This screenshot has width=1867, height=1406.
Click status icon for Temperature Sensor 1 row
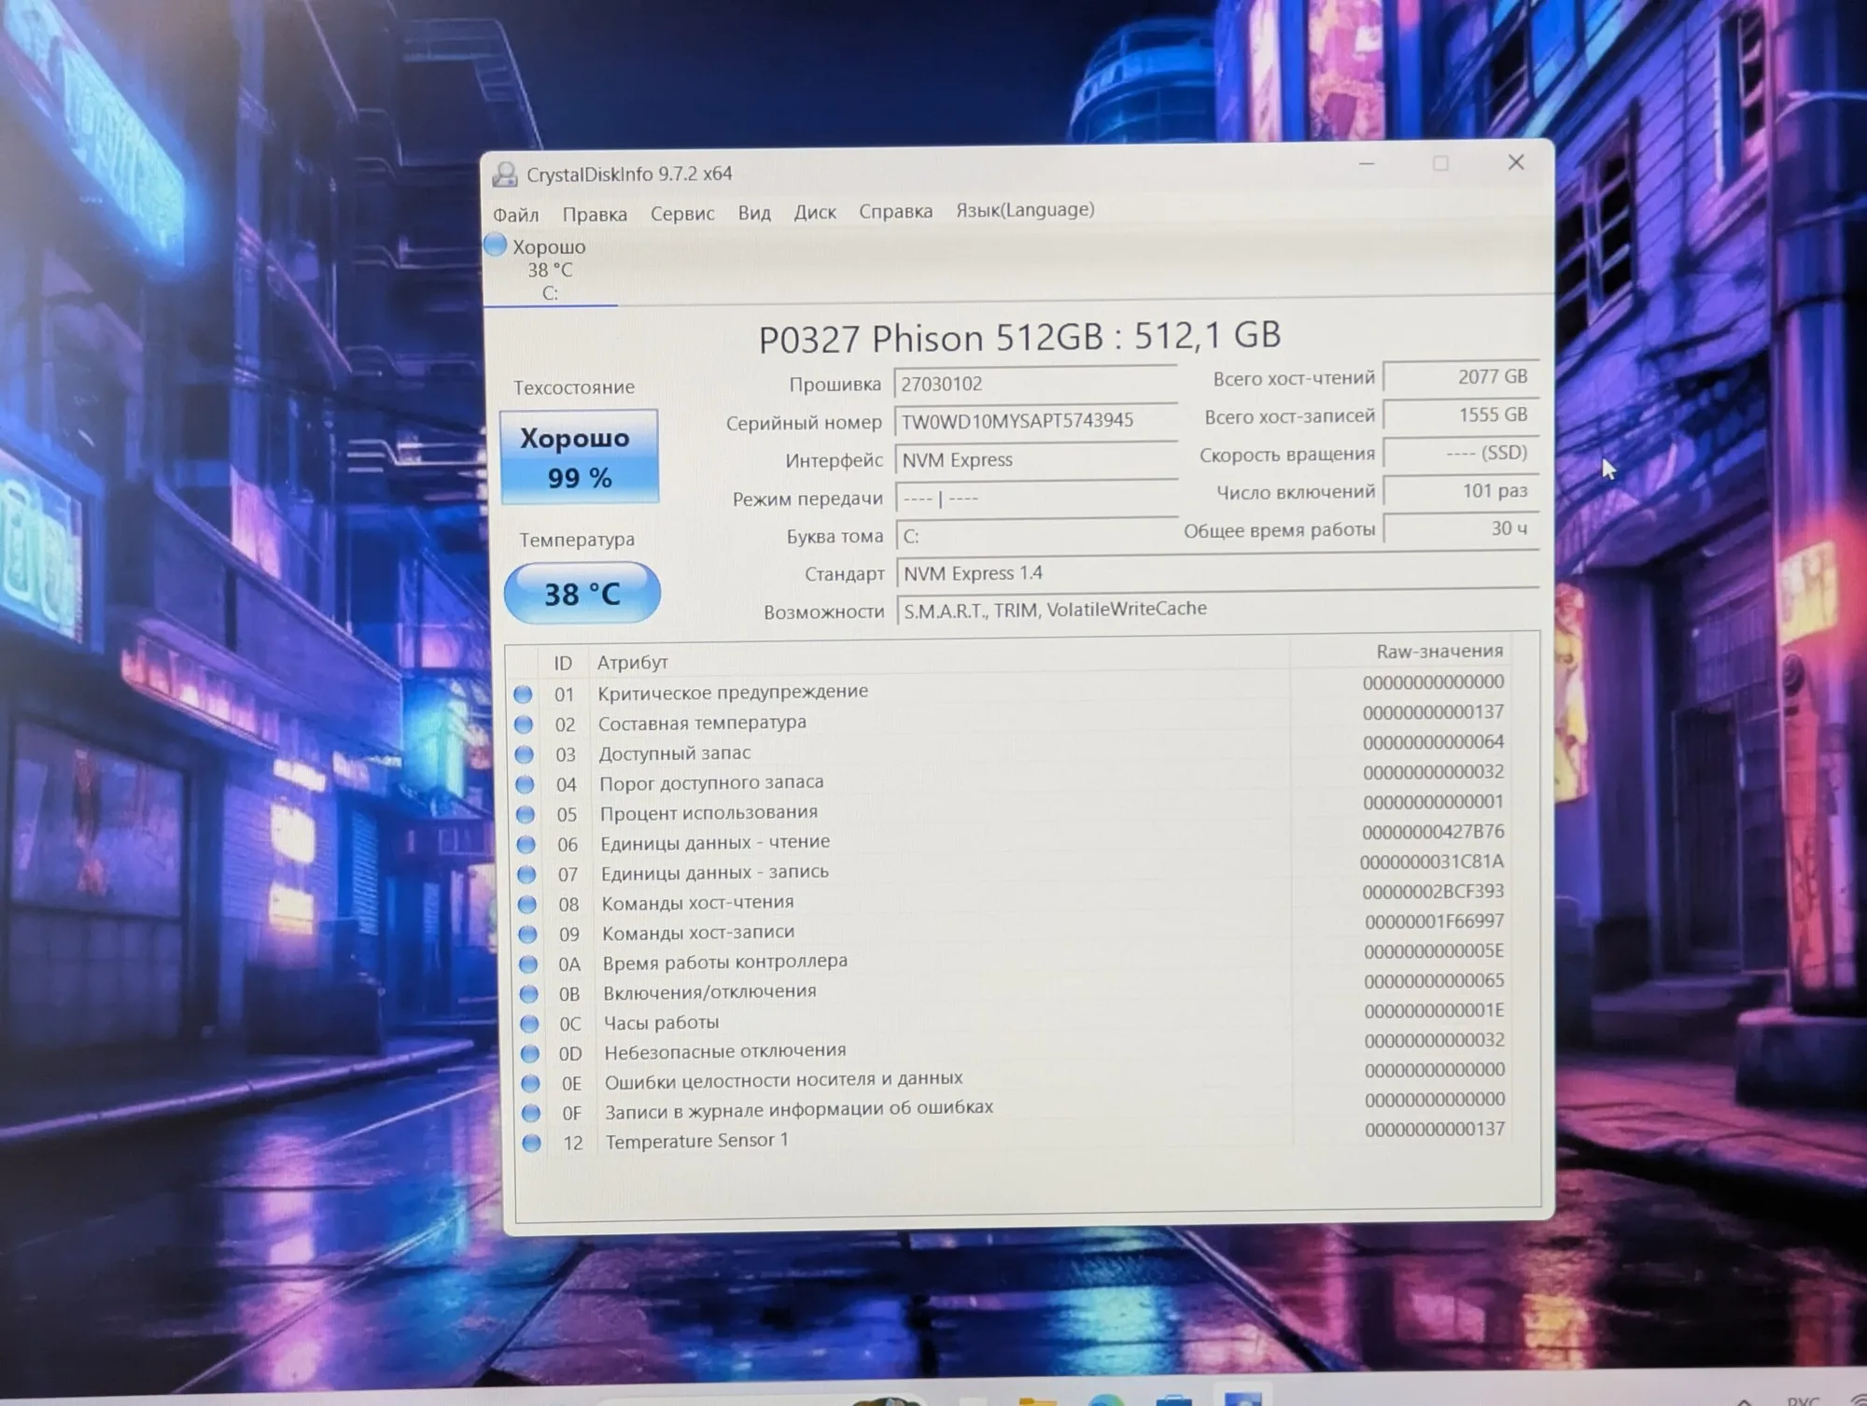coord(531,1144)
